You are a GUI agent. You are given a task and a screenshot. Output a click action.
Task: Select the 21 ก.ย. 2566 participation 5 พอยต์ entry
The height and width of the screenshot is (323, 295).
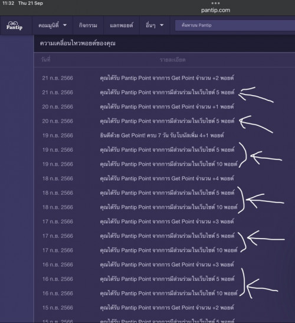pos(167,92)
